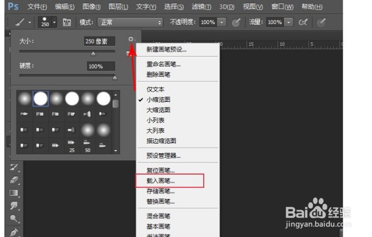Select the Eraser tool
The image size is (372, 237).
click(x=14, y=180)
